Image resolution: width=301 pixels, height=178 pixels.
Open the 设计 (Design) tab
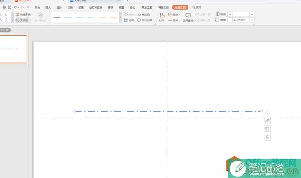59,7
